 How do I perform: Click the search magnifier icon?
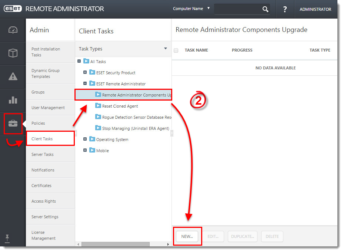pos(265,9)
